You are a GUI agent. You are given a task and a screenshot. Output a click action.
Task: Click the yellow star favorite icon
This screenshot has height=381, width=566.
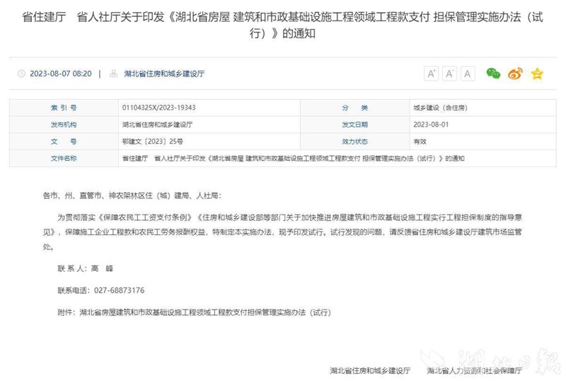click(537, 74)
